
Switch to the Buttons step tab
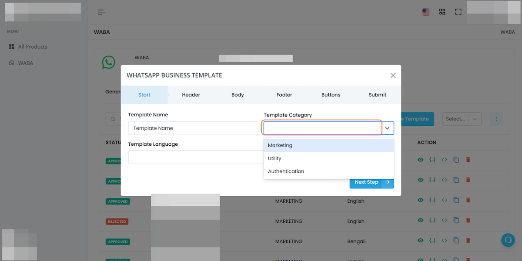coord(331,95)
